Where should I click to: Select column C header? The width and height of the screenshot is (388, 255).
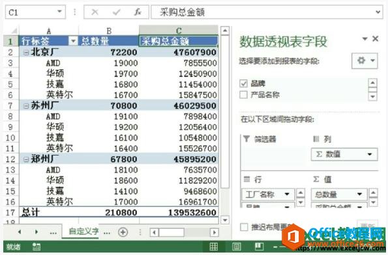[179, 31]
